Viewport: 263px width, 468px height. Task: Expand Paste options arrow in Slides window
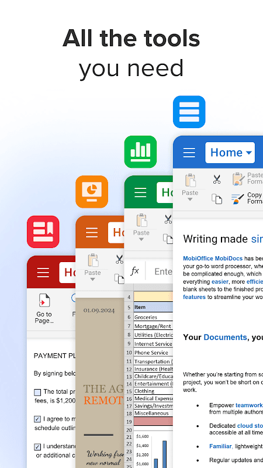tap(93, 280)
